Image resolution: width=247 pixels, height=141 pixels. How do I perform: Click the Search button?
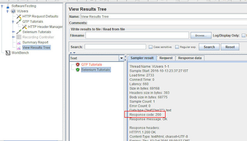click(209, 47)
